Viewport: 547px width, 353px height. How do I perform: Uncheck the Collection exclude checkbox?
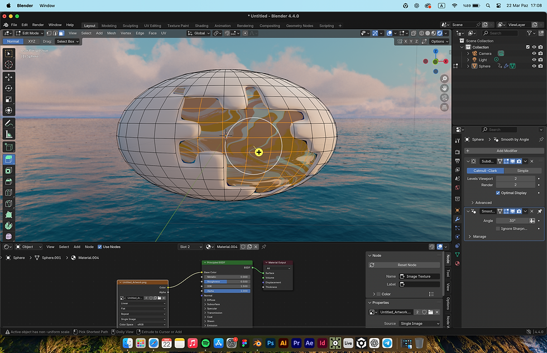tap(528, 47)
